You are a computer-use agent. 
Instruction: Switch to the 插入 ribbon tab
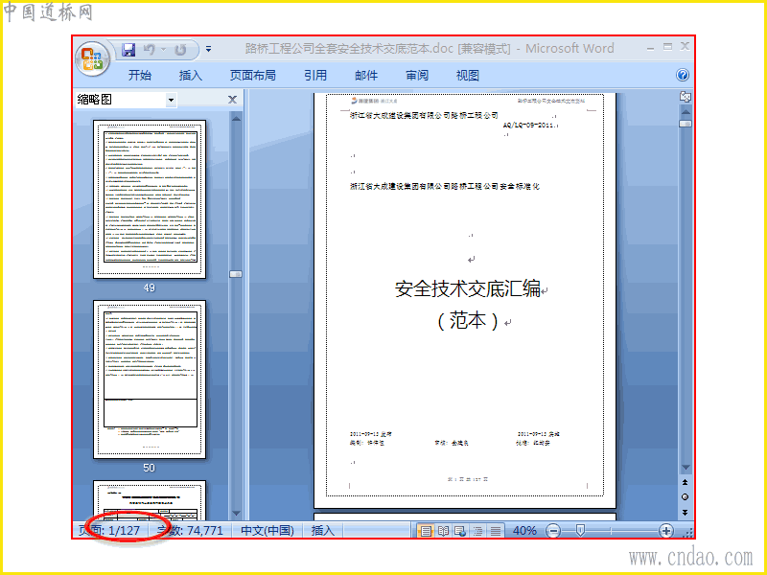(x=190, y=76)
